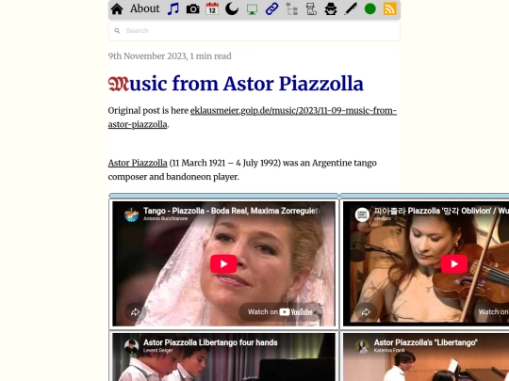Click the cat icon in navbar
Screen dimensions: 509x381
(311, 9)
